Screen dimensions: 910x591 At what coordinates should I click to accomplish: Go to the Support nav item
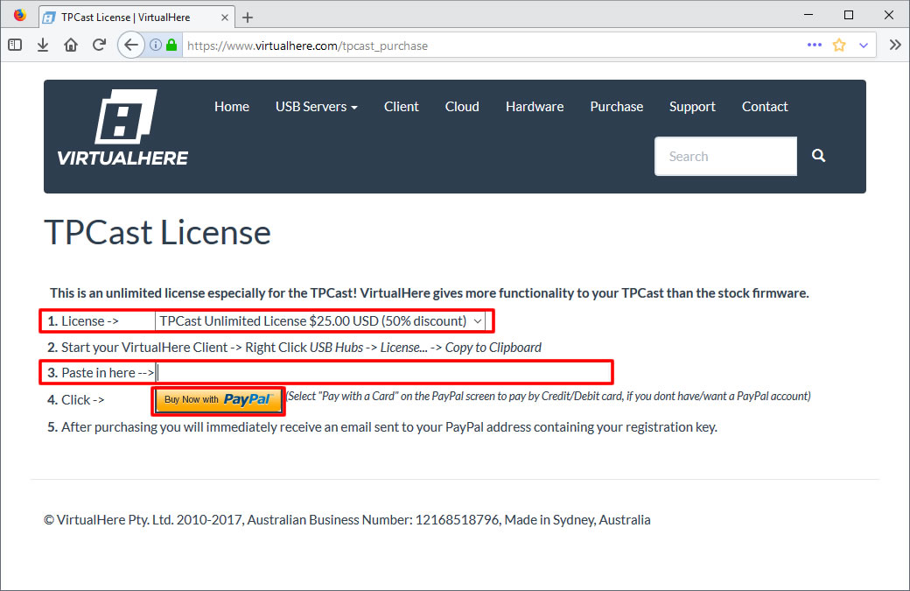click(x=692, y=107)
